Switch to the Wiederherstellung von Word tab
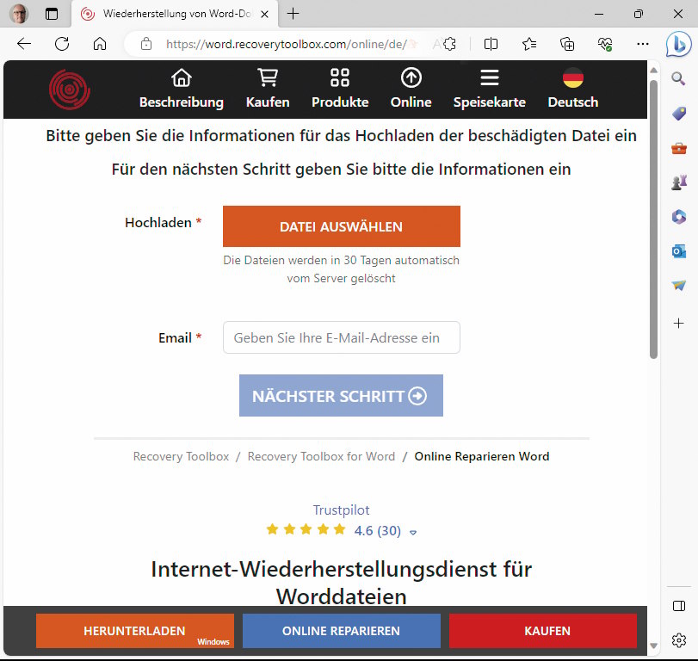 click(175, 14)
